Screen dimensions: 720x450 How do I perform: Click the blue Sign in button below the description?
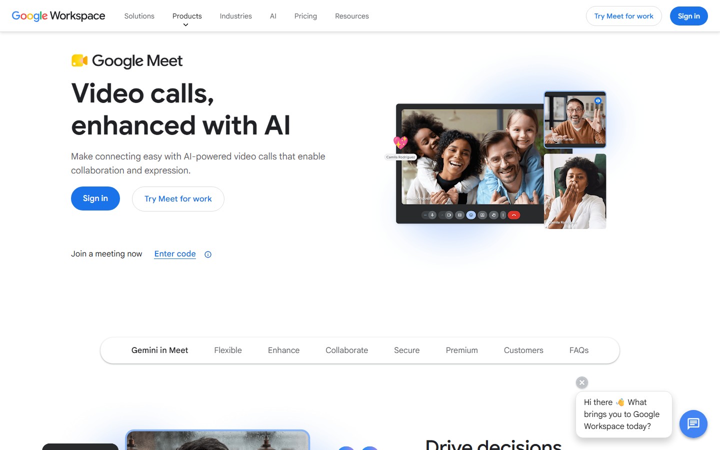95,198
